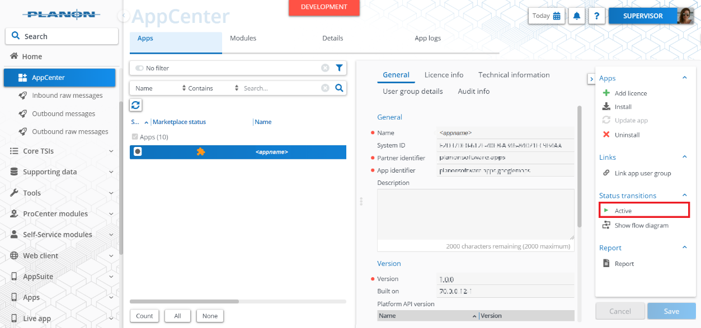Expand Tools menu

coord(62,193)
